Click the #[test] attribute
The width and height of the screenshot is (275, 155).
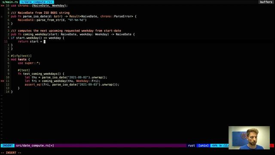(24, 70)
